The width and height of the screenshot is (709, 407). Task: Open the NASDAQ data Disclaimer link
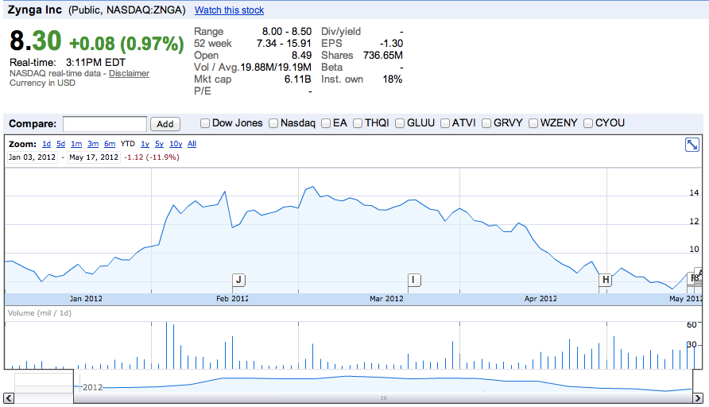pyautogui.click(x=129, y=73)
